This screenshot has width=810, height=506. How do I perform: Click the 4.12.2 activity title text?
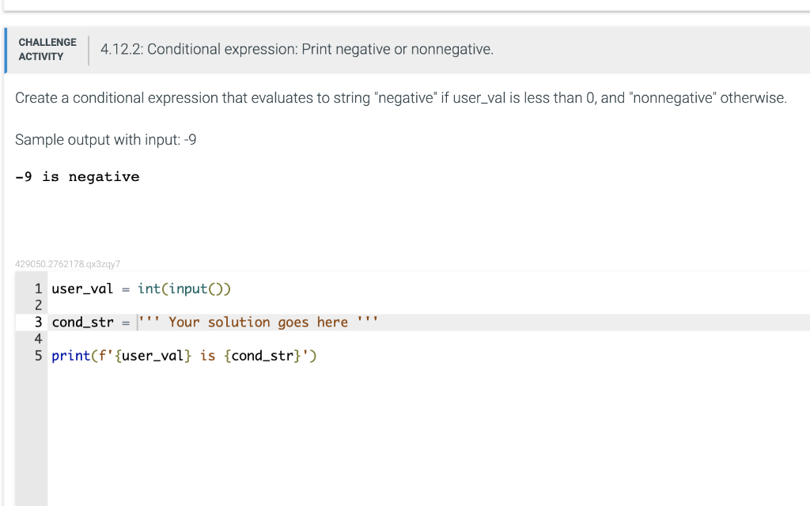point(297,49)
